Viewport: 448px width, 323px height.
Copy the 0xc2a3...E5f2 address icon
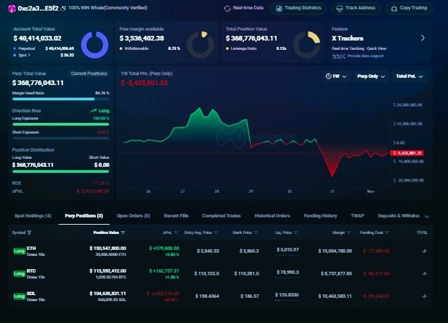point(63,8)
